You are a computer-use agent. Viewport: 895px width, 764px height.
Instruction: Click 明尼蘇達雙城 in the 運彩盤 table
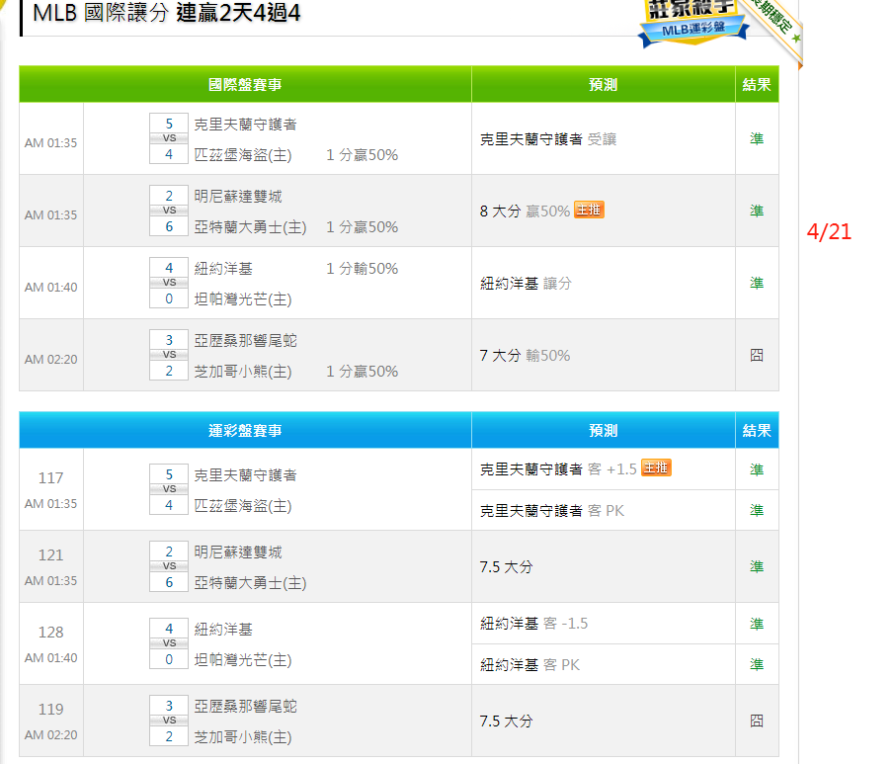click(238, 552)
